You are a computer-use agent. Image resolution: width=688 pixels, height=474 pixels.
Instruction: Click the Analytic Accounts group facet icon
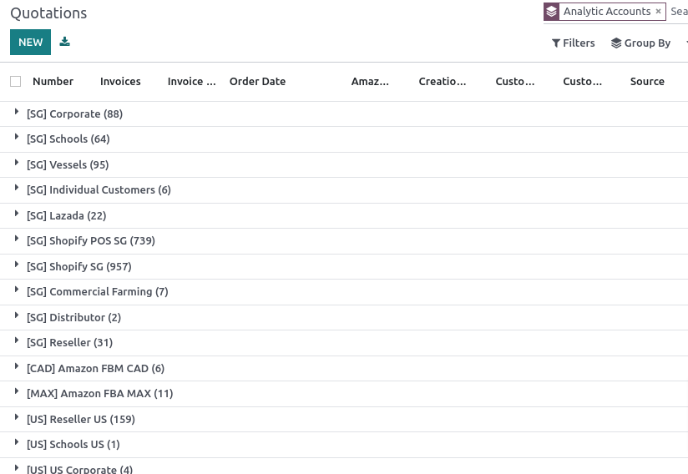pyautogui.click(x=552, y=12)
